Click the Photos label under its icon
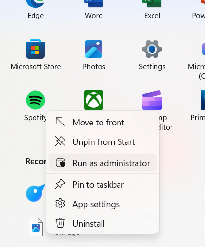205x247 pixels. [x=94, y=67]
